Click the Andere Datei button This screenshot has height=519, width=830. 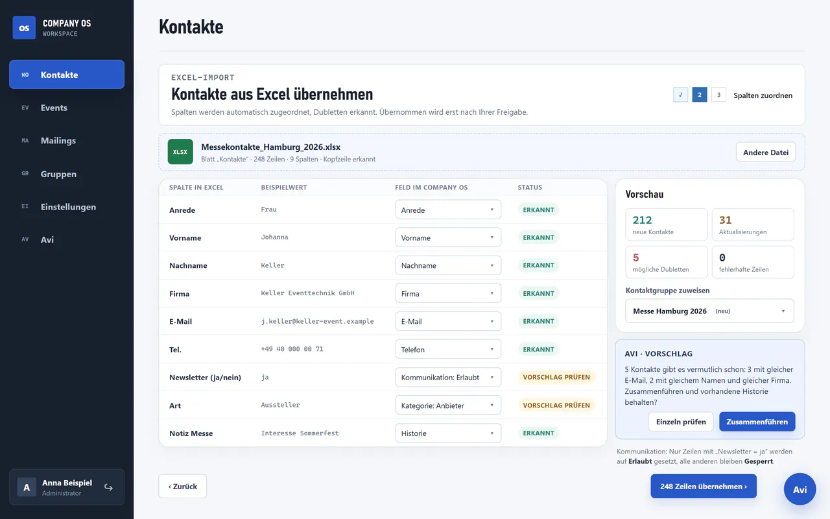(x=766, y=152)
